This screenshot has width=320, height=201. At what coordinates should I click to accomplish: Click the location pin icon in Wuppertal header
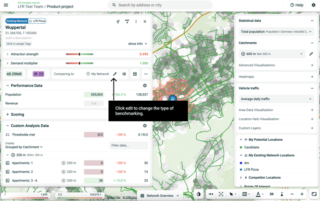[118, 22]
